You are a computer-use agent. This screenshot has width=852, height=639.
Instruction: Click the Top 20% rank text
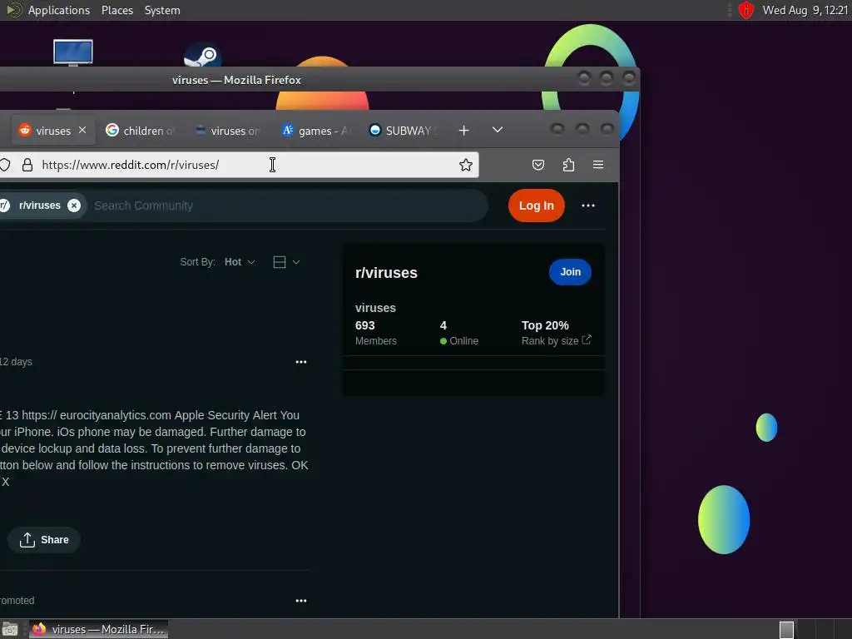(x=545, y=325)
